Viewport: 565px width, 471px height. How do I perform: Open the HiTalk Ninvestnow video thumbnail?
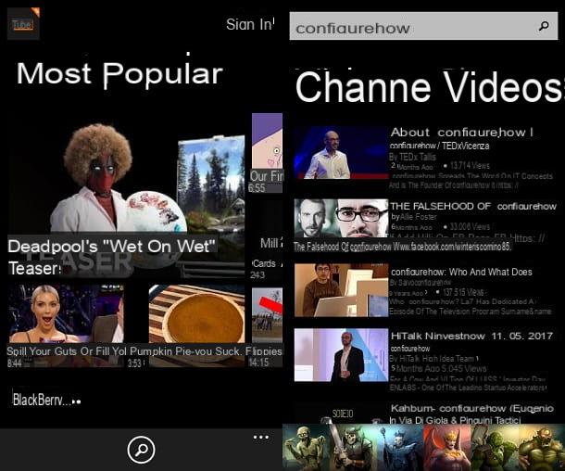pyautogui.click(x=341, y=355)
